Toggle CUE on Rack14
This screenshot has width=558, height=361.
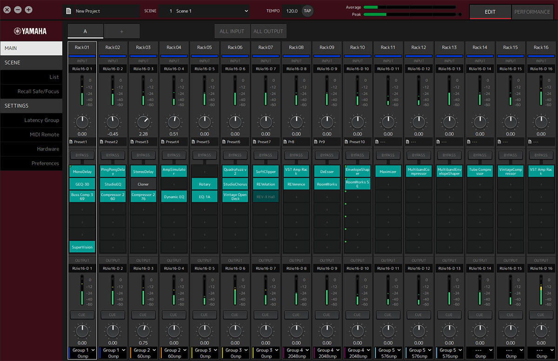pyautogui.click(x=480, y=315)
